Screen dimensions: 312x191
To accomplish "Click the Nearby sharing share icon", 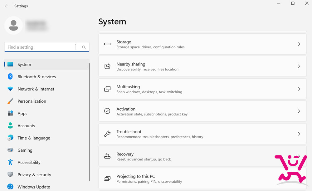I will tap(107, 66).
